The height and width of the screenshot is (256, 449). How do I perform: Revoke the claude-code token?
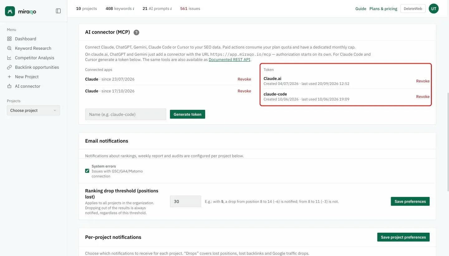423,97
